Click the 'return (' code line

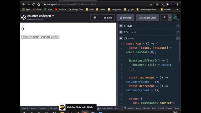coord(136,99)
